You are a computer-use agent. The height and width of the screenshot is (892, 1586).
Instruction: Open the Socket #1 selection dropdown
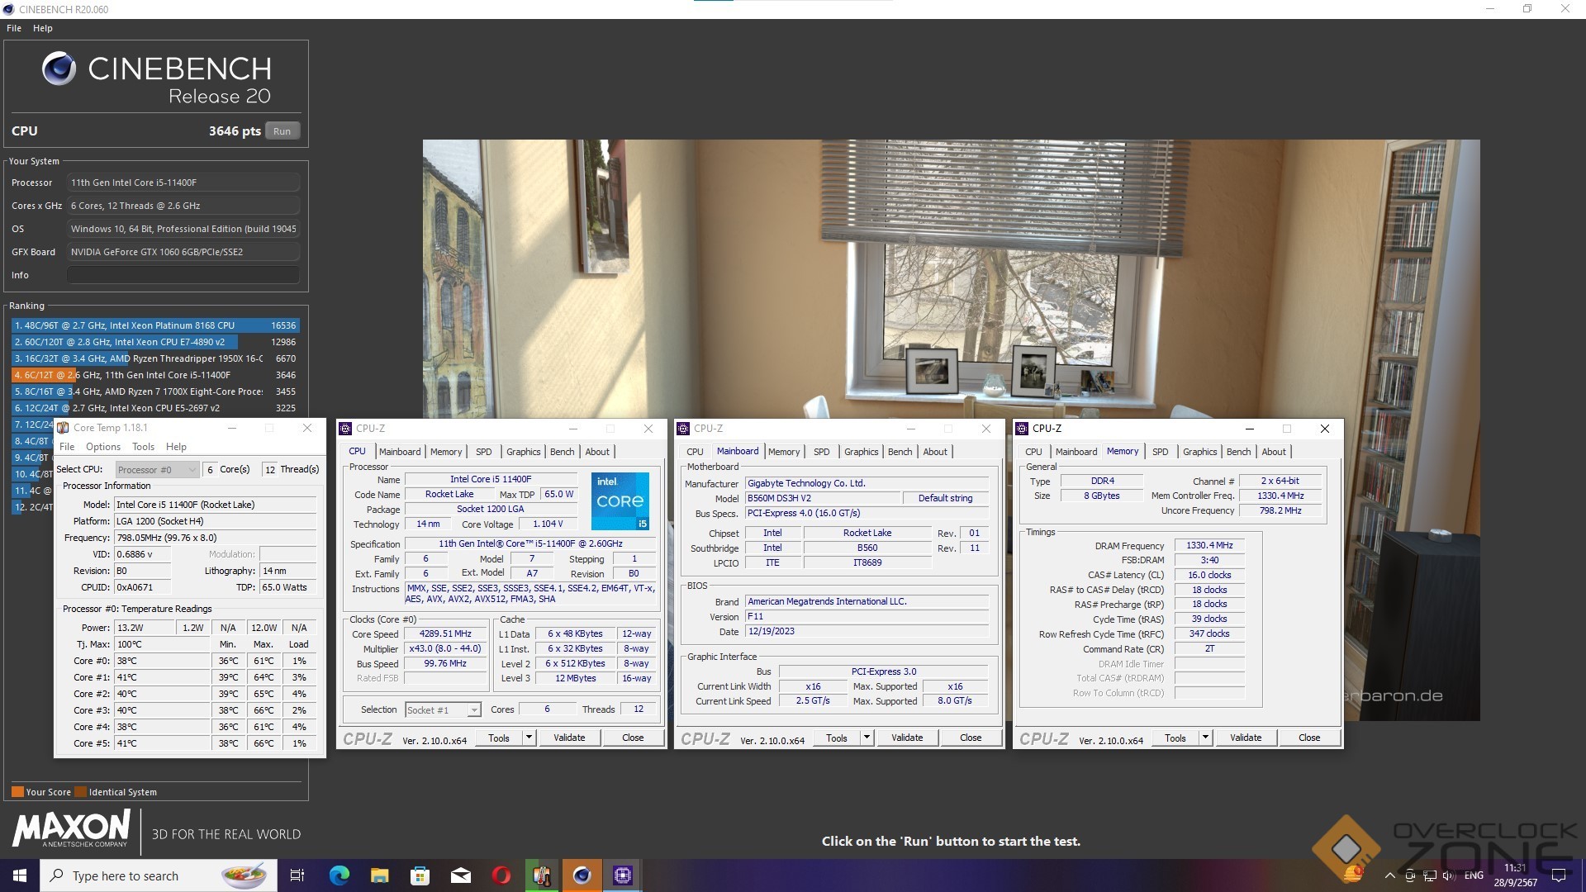click(443, 710)
